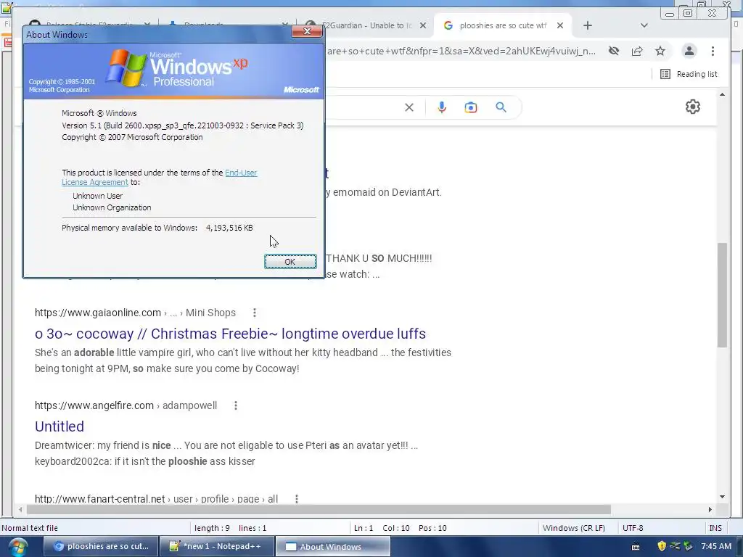Image resolution: width=743 pixels, height=557 pixels.
Task: Click the scroll down arrow
Action: click(x=722, y=496)
